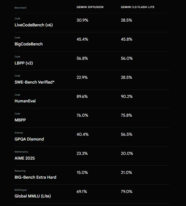Select the LiveCodeBench (v6) benchmark name
This screenshot has height=206, width=186.
pos(33,25)
